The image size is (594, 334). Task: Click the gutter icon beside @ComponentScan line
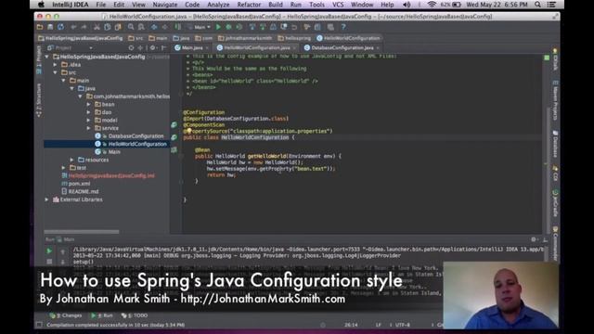tap(174, 124)
